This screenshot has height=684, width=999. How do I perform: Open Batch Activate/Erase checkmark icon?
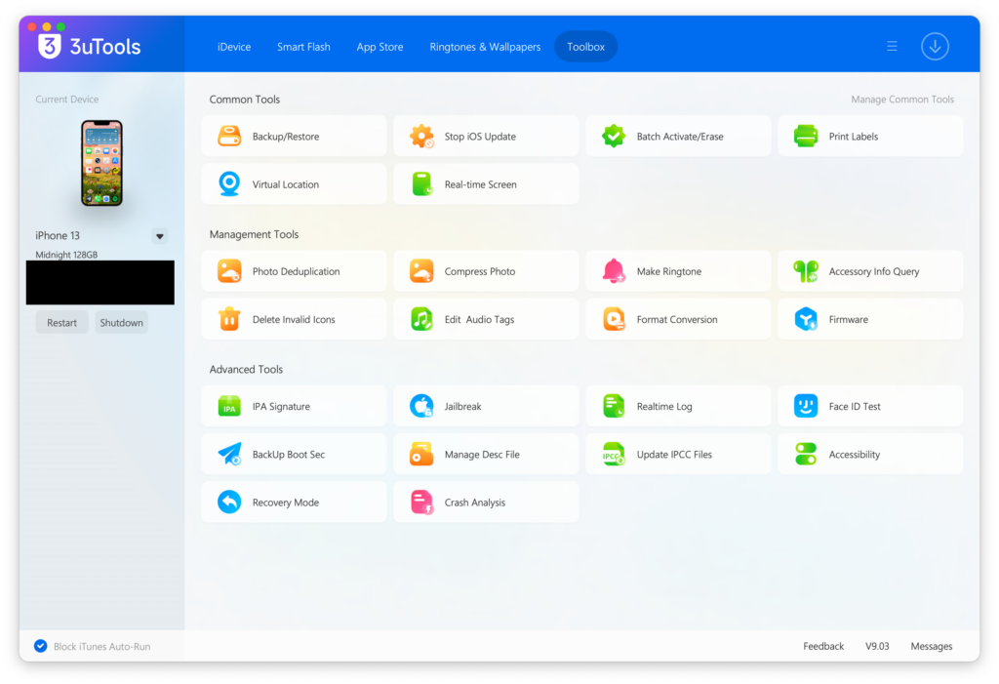pos(614,137)
